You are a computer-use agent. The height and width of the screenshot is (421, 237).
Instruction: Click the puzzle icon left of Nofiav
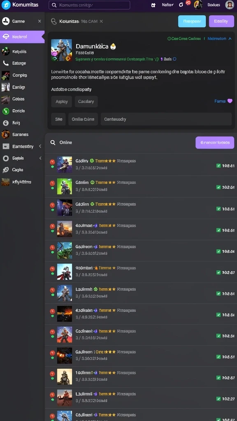(x=153, y=5)
